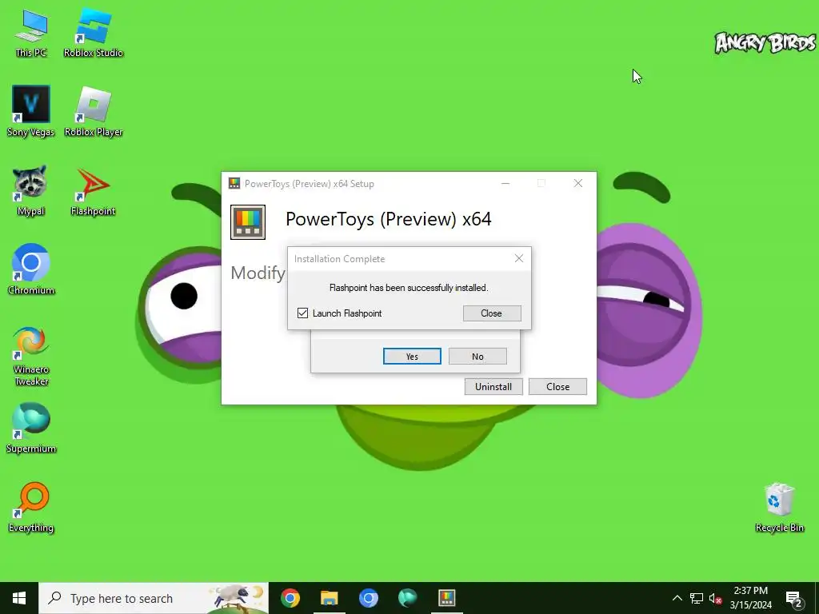Show hidden system tray icons
This screenshot has height=614, width=819.
[677, 598]
